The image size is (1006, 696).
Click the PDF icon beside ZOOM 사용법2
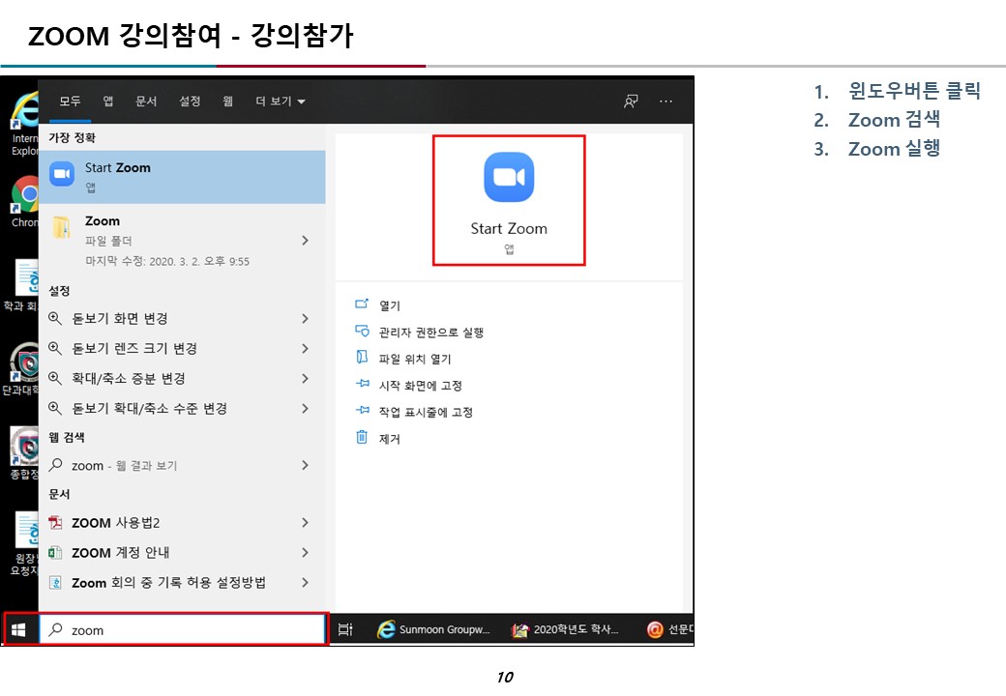(56, 523)
